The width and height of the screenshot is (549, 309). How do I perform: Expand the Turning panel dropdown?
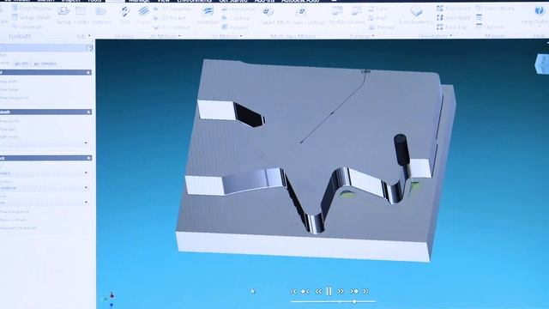[x=373, y=36]
